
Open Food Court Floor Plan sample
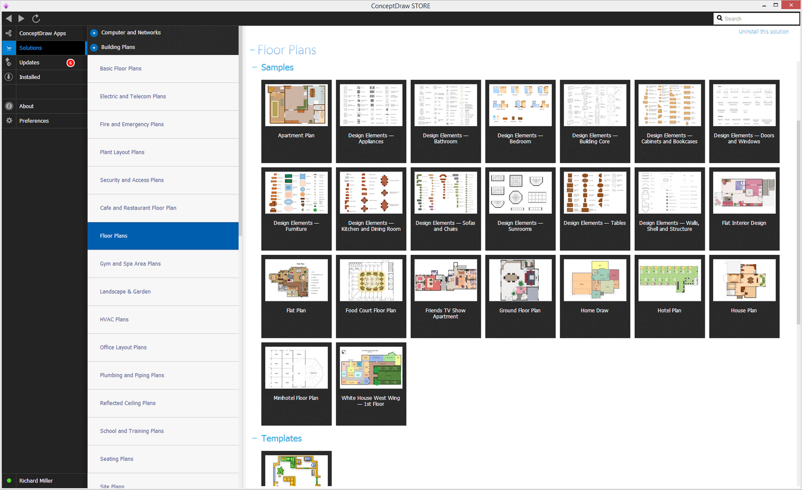[x=371, y=297]
